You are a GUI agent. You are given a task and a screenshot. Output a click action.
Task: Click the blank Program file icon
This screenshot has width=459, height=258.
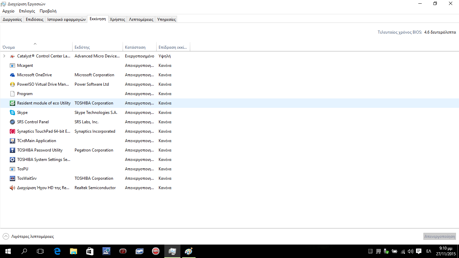coord(12,94)
